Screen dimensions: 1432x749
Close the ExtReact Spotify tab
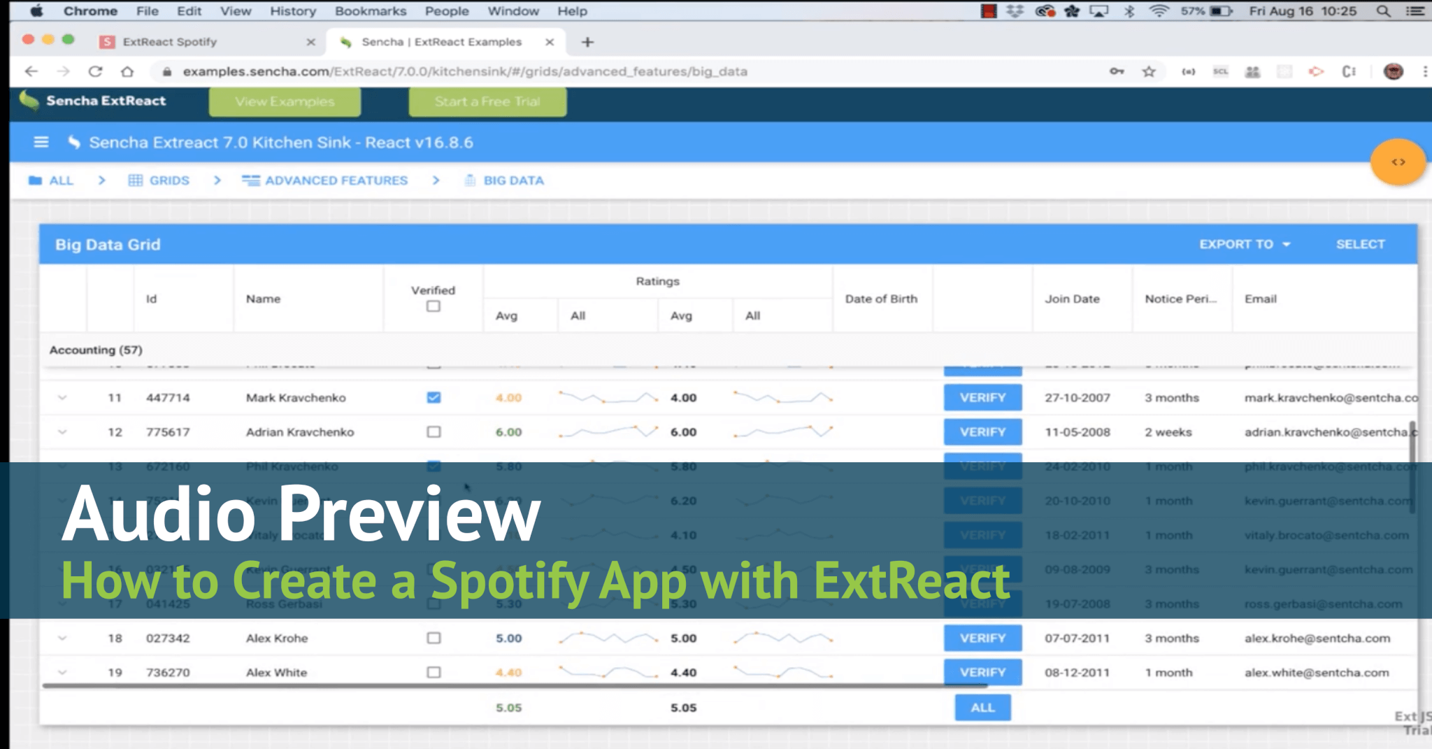[311, 42]
